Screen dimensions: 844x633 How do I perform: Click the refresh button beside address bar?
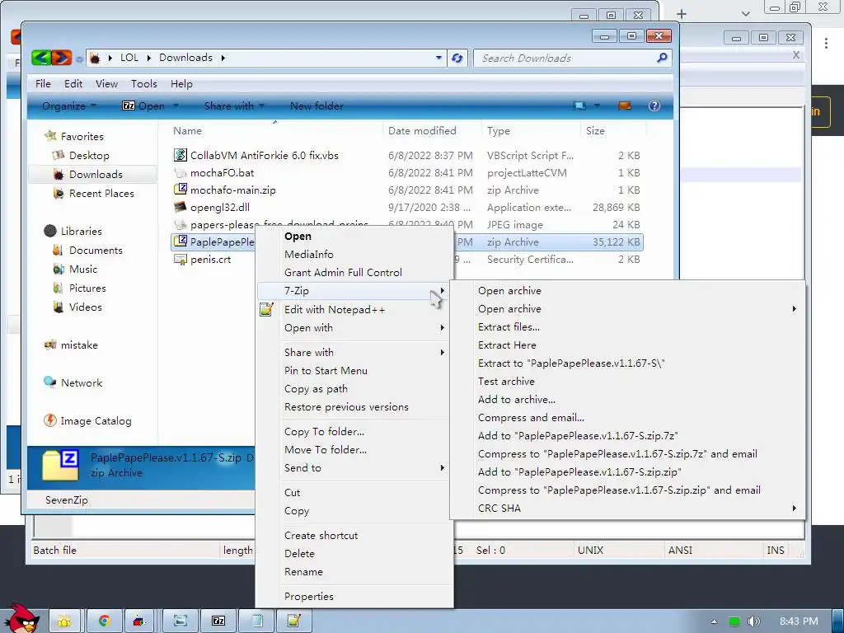457,58
